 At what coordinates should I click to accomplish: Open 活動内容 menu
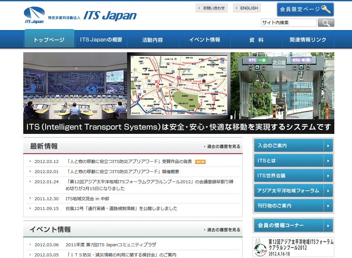(x=153, y=40)
